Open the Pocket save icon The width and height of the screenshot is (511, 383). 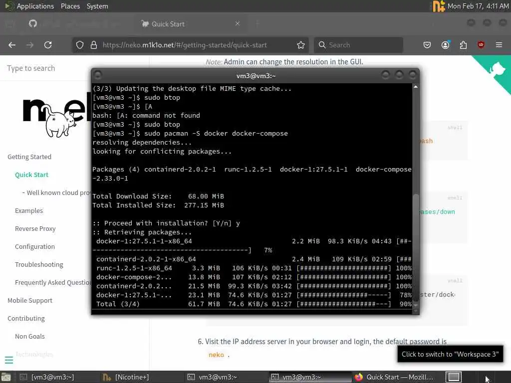pyautogui.click(x=427, y=45)
